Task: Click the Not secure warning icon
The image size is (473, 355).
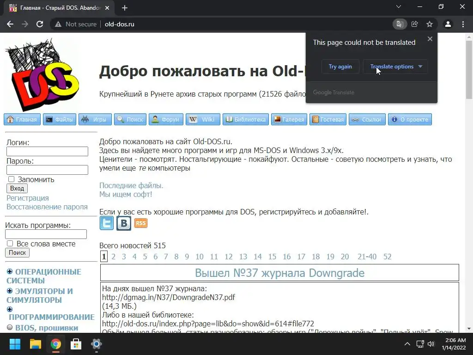Action: pyautogui.click(x=58, y=24)
